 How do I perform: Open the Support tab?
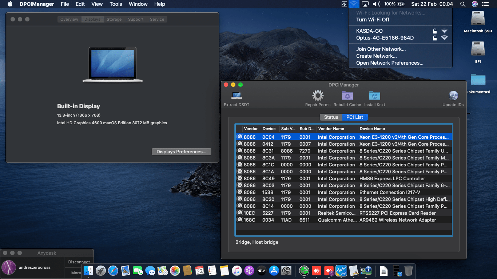[136, 19]
